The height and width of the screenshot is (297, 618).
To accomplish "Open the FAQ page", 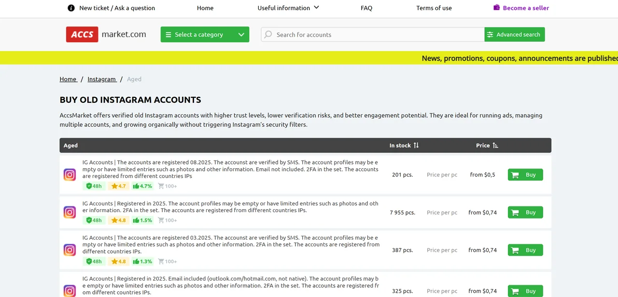I will tap(366, 8).
